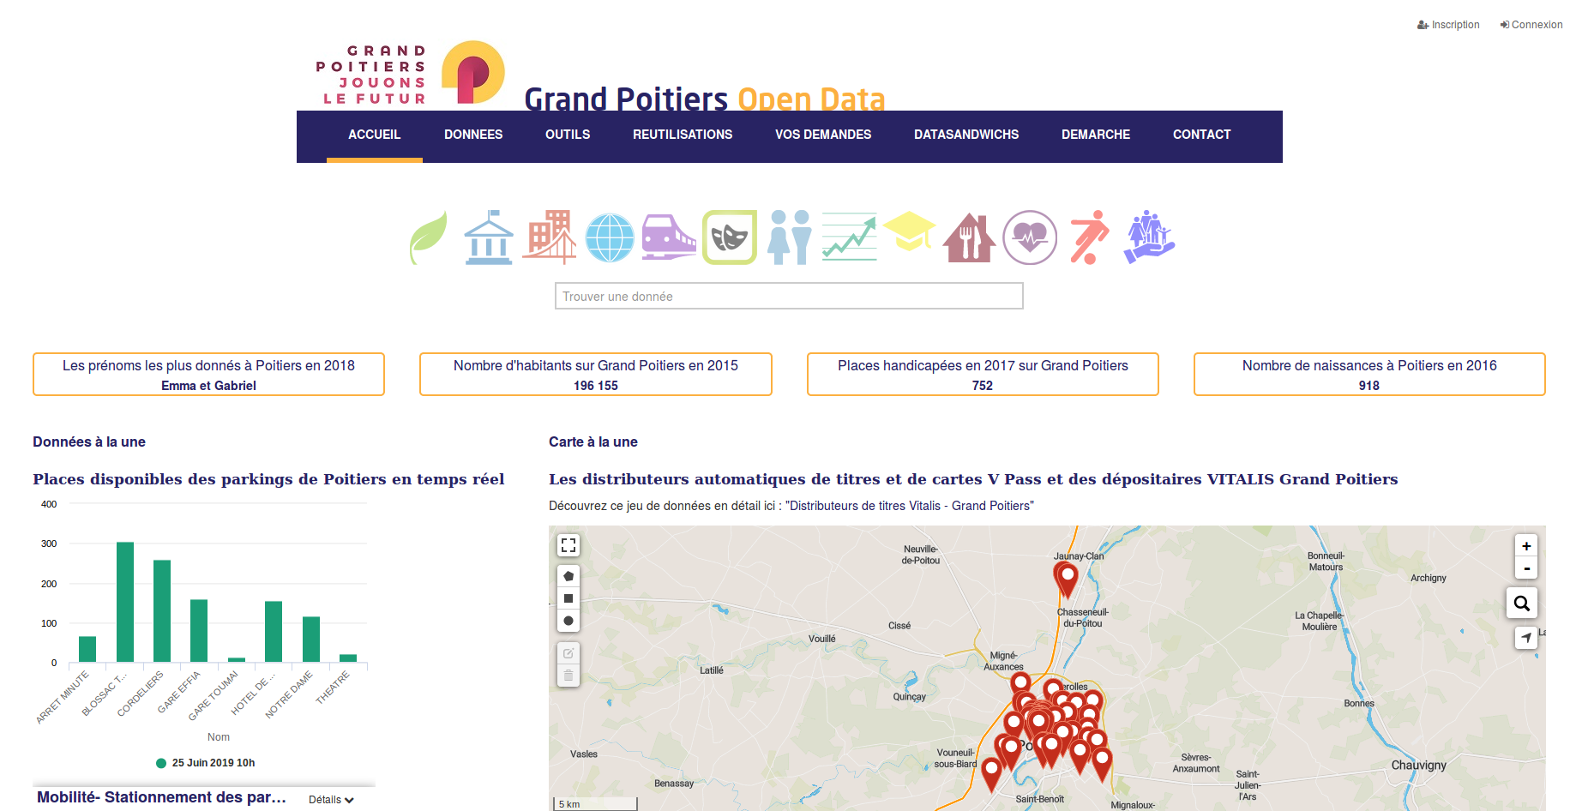Open the ACCUEIL menu item
Viewport: 1576px width, 811px height.
[375, 135]
